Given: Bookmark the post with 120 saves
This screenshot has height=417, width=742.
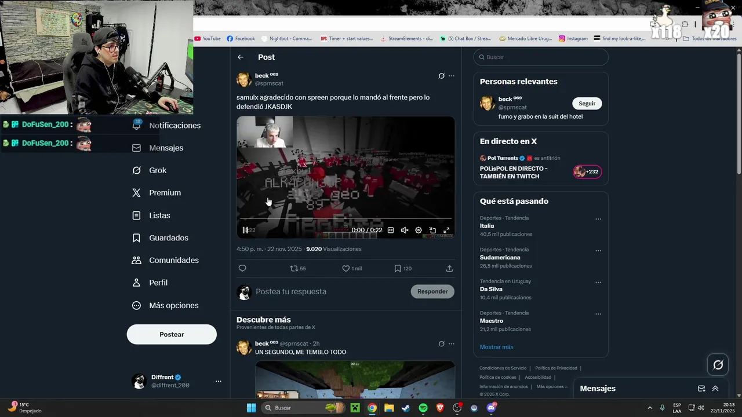Looking at the screenshot, I should (x=403, y=268).
